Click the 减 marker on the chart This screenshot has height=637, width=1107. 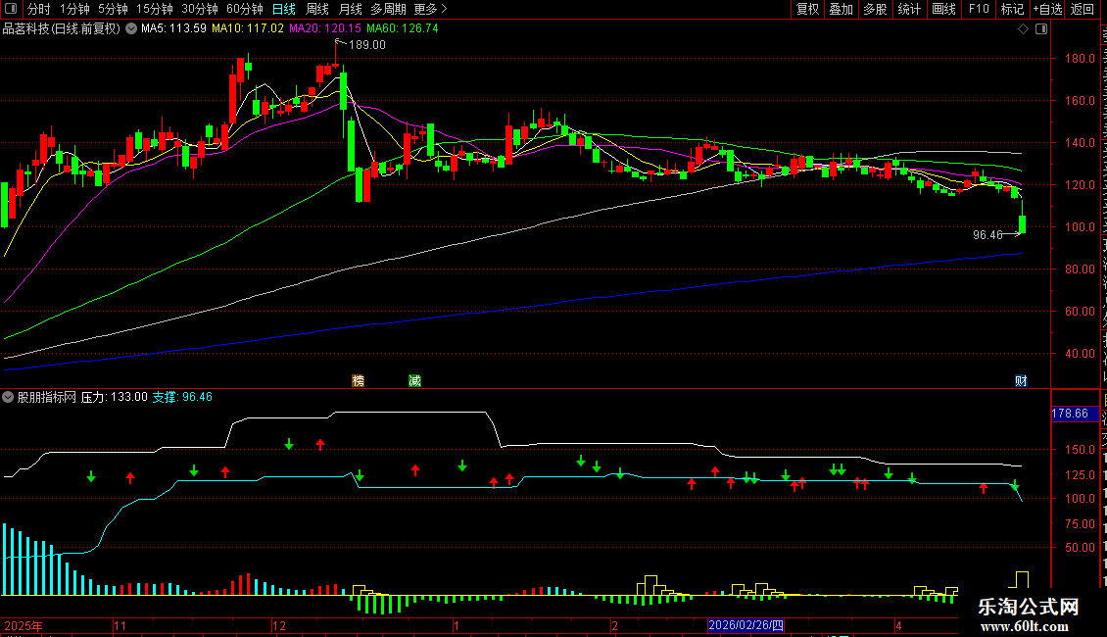click(414, 380)
